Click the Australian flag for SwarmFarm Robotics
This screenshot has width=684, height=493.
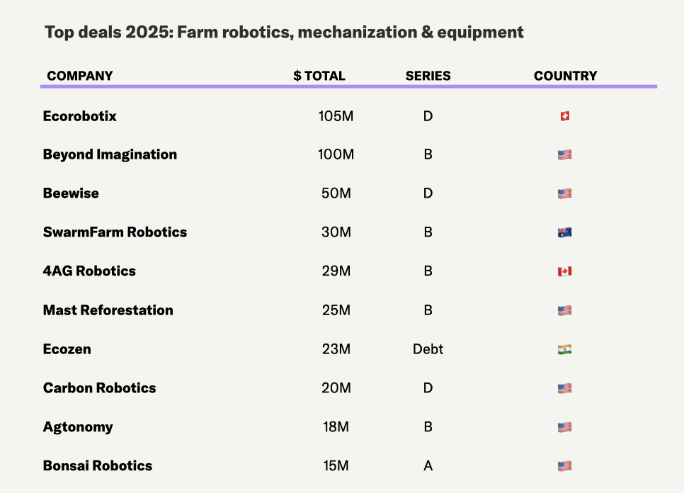coord(564,232)
